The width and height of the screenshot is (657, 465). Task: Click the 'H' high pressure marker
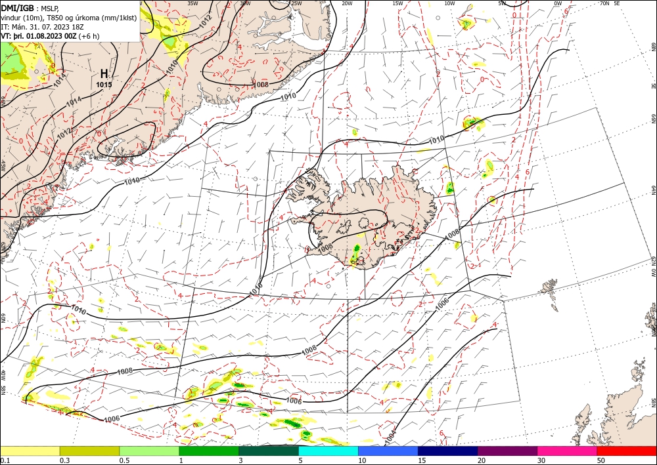point(104,74)
